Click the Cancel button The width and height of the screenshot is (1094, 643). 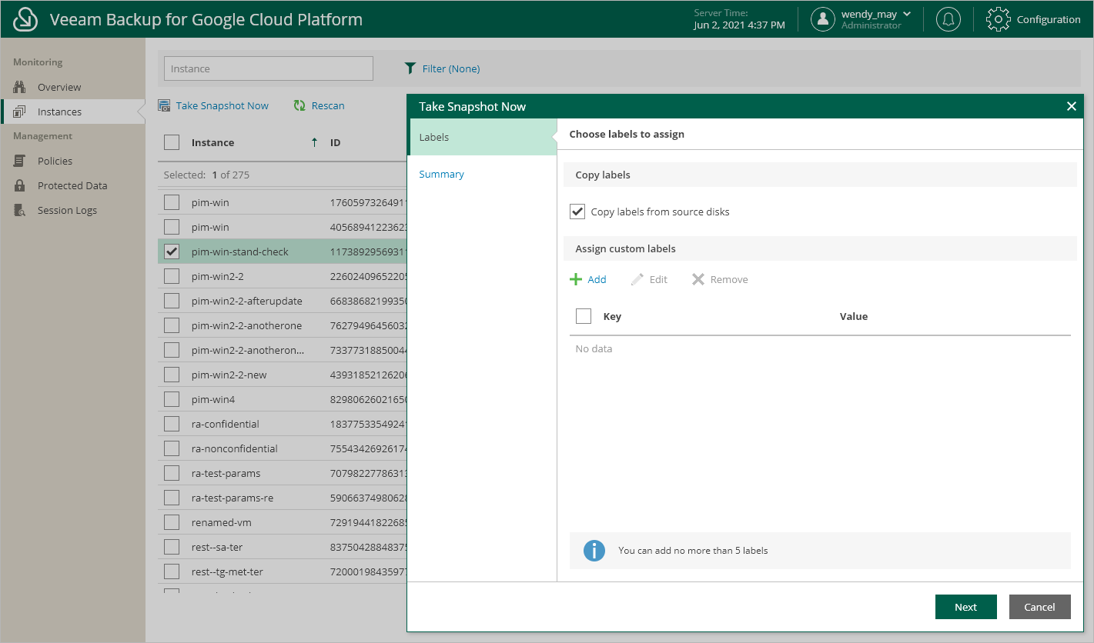point(1039,607)
